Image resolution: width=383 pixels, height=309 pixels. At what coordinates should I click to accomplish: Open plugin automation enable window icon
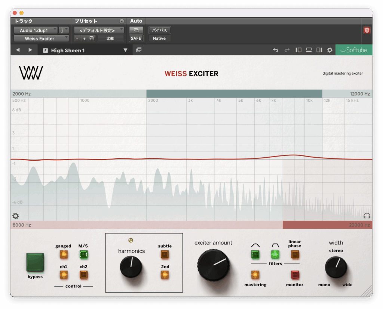[x=136, y=30]
